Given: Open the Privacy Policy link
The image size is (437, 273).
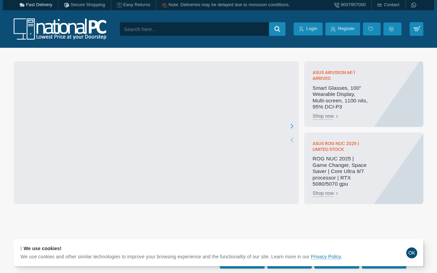Looking at the screenshot, I should pos(326,257).
